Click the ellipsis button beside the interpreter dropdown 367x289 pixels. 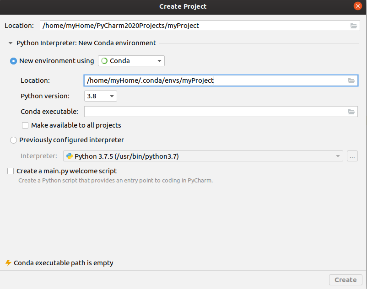click(352, 155)
